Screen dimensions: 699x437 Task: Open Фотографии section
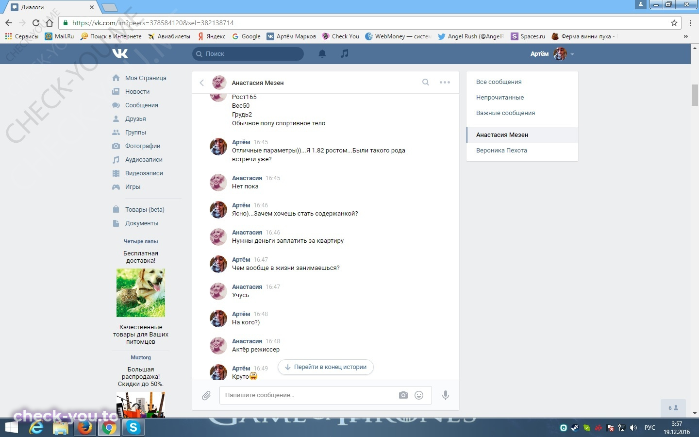[136, 146]
